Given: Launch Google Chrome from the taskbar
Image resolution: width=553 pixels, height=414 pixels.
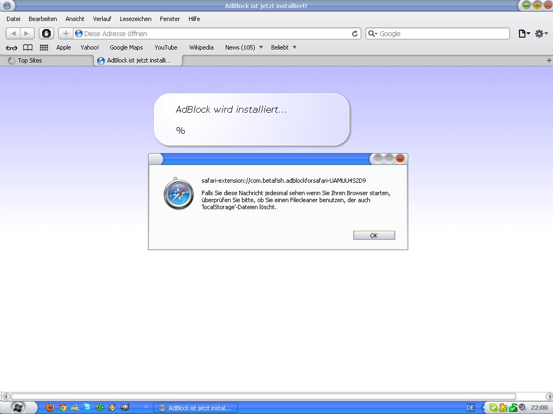Looking at the screenshot, I should 63,408.
